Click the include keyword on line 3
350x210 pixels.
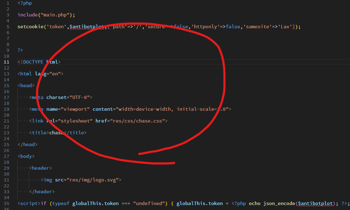pyautogui.click(x=28, y=15)
